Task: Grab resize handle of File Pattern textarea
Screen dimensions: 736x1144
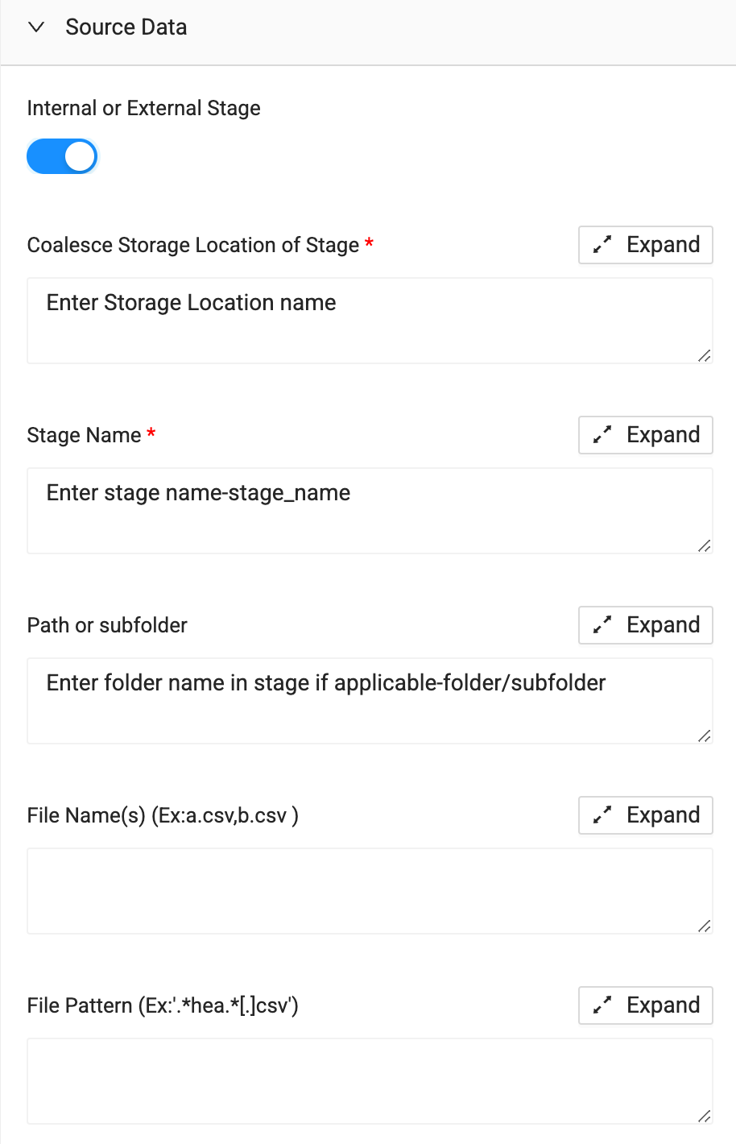Action: click(705, 1116)
